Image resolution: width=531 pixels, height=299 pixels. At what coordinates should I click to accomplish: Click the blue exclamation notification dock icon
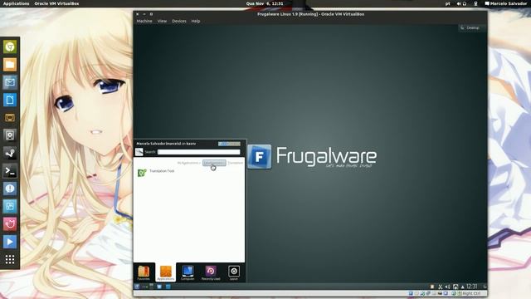click(x=10, y=189)
